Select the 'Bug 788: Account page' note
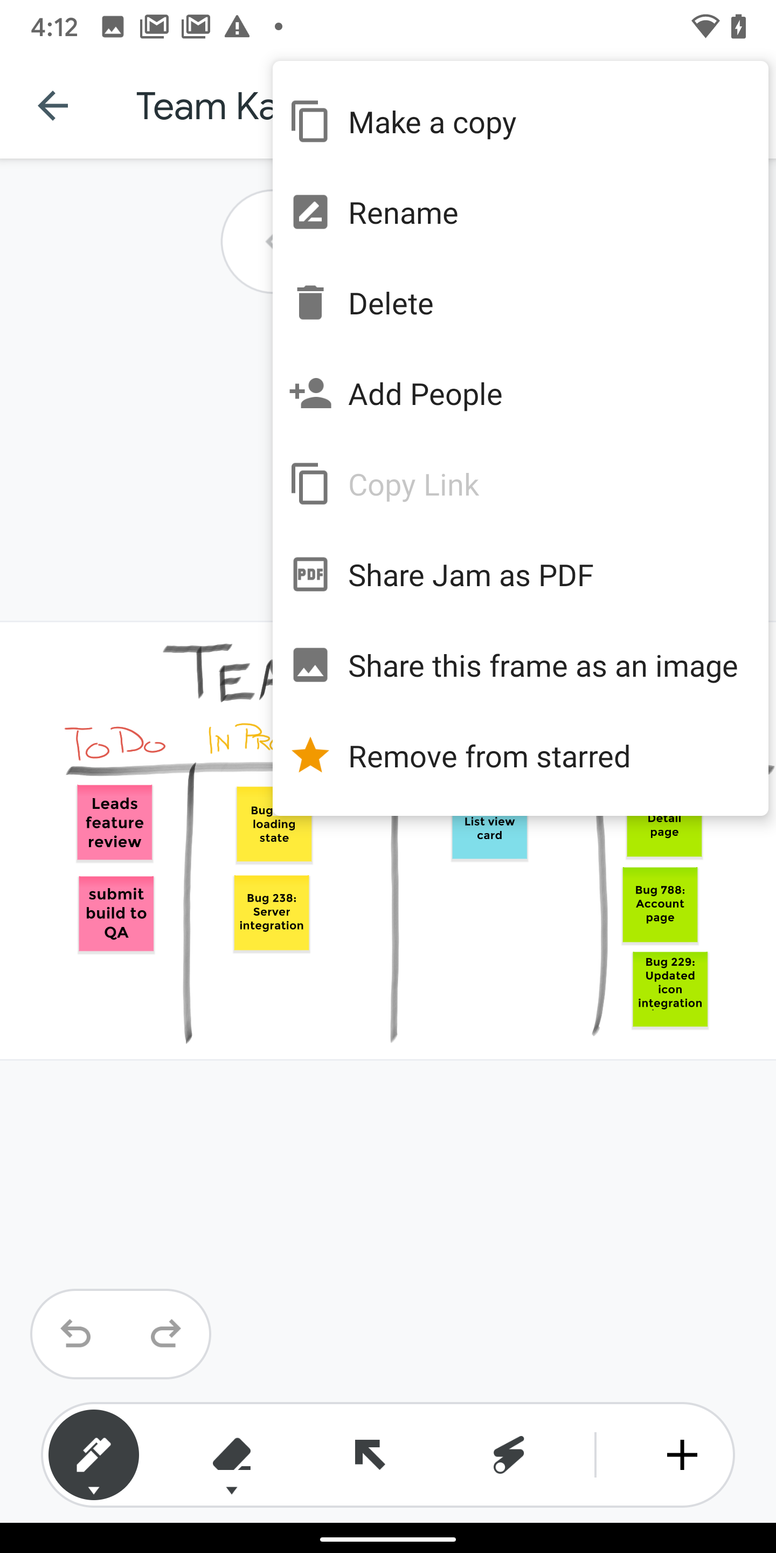This screenshot has height=1553, width=776. click(x=660, y=904)
